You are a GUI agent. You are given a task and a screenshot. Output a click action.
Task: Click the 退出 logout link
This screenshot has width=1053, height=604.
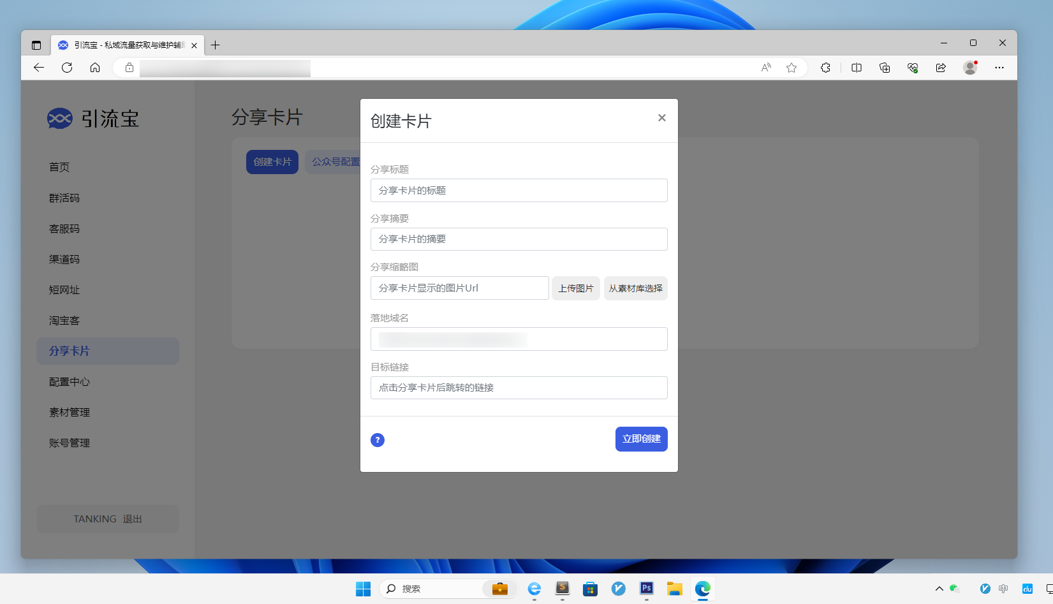point(132,519)
